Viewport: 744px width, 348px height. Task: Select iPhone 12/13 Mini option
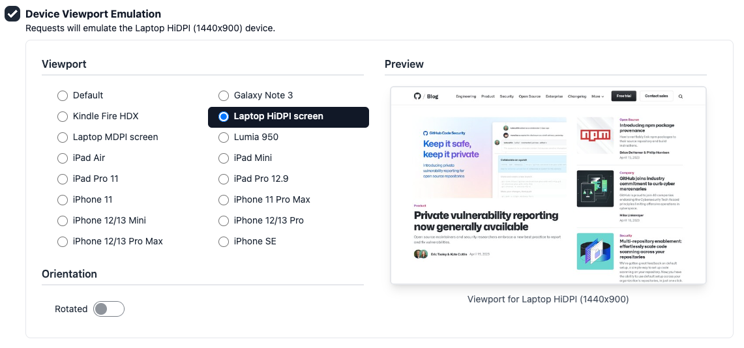62,221
